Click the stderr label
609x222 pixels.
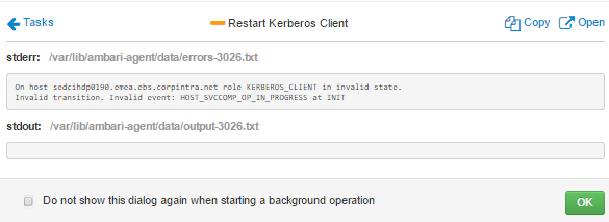click(x=23, y=58)
